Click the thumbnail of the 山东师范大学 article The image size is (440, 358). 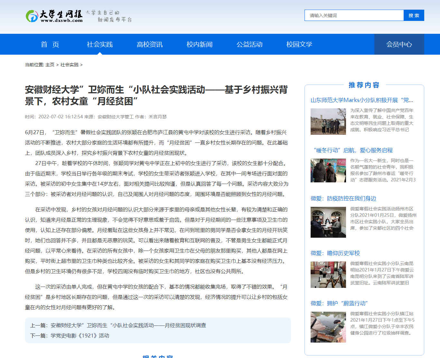(x=328, y=122)
